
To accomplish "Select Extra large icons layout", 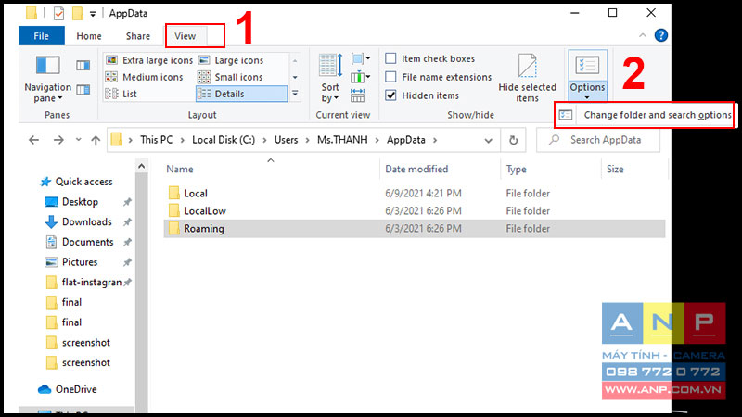I will tap(149, 60).
